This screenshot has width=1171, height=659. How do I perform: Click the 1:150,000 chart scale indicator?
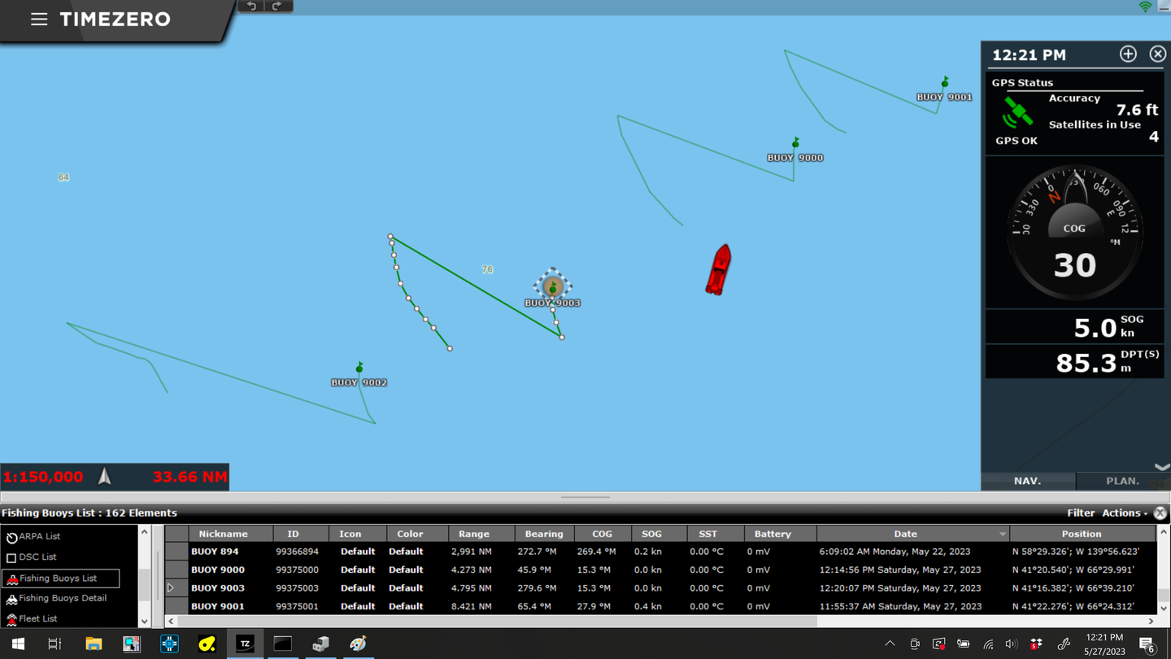click(x=43, y=477)
